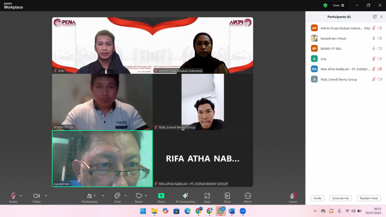Click Reclaim host button
The width and height of the screenshot is (386, 217).
[x=369, y=198]
